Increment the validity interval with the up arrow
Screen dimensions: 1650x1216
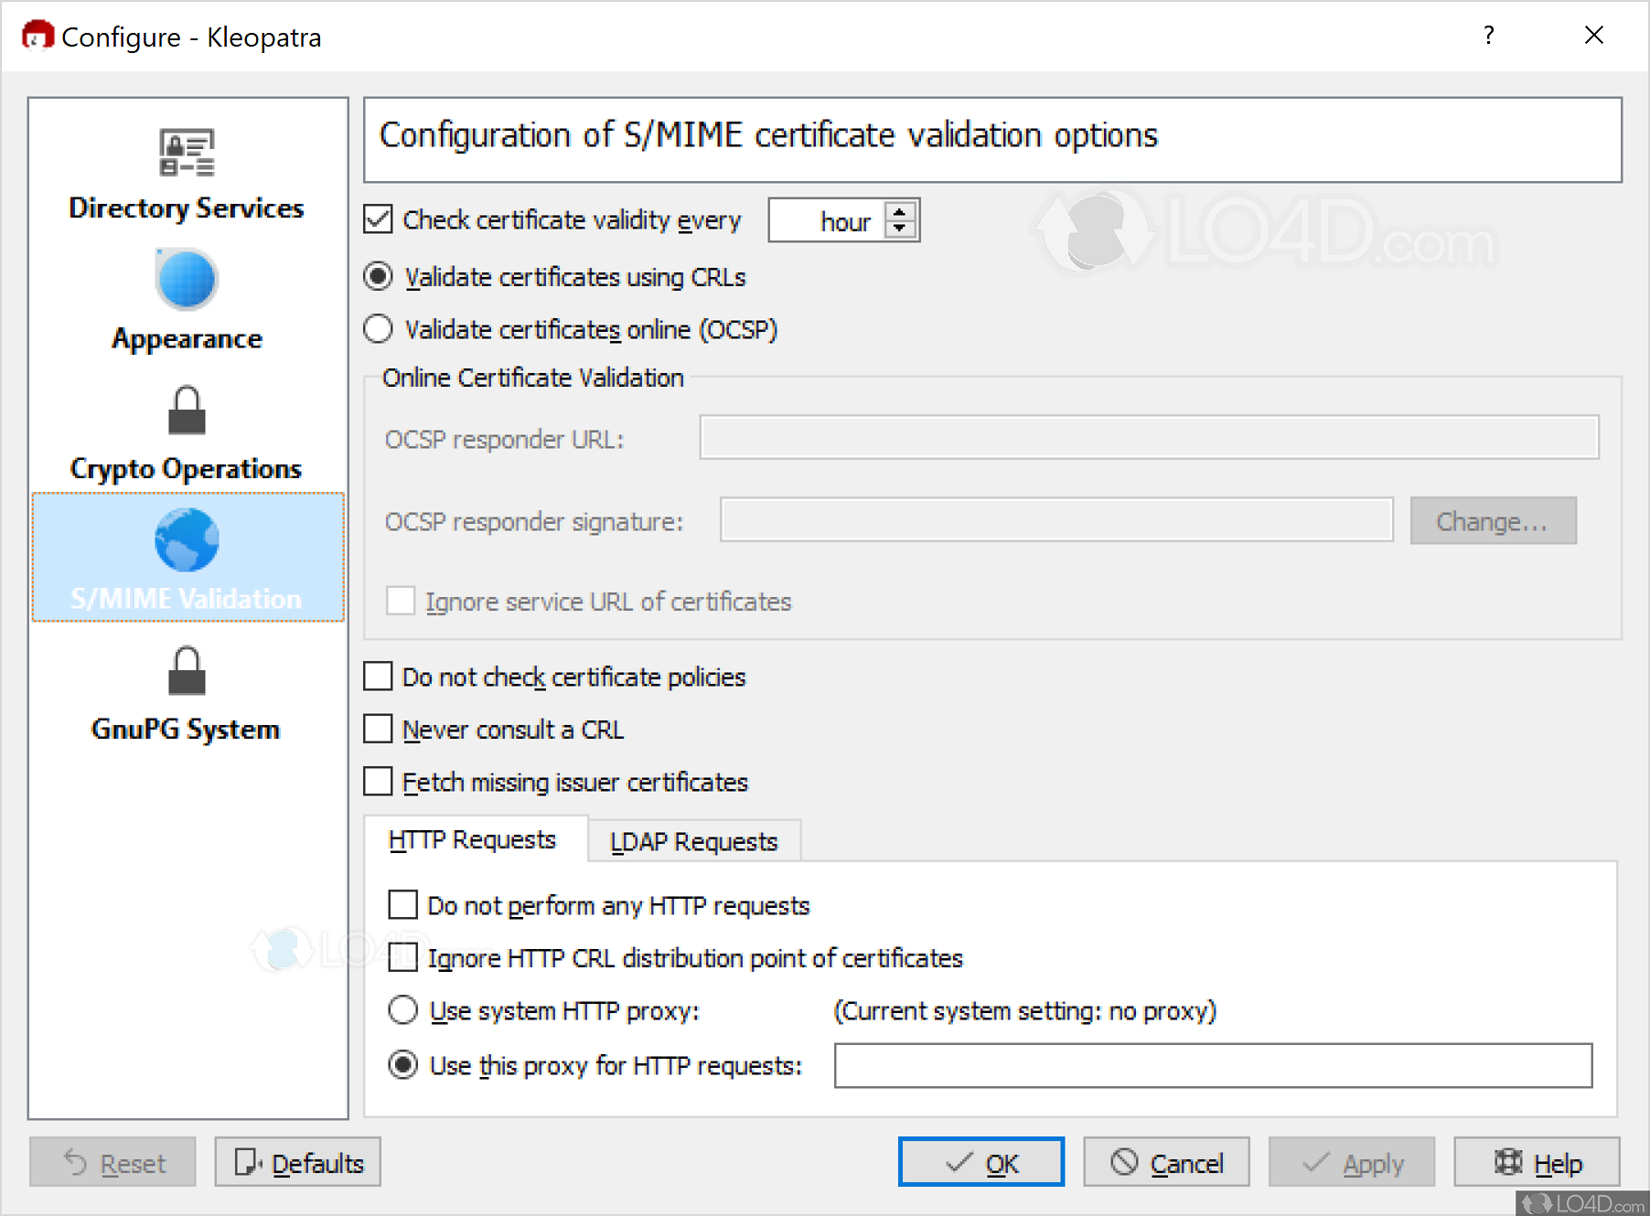click(900, 210)
